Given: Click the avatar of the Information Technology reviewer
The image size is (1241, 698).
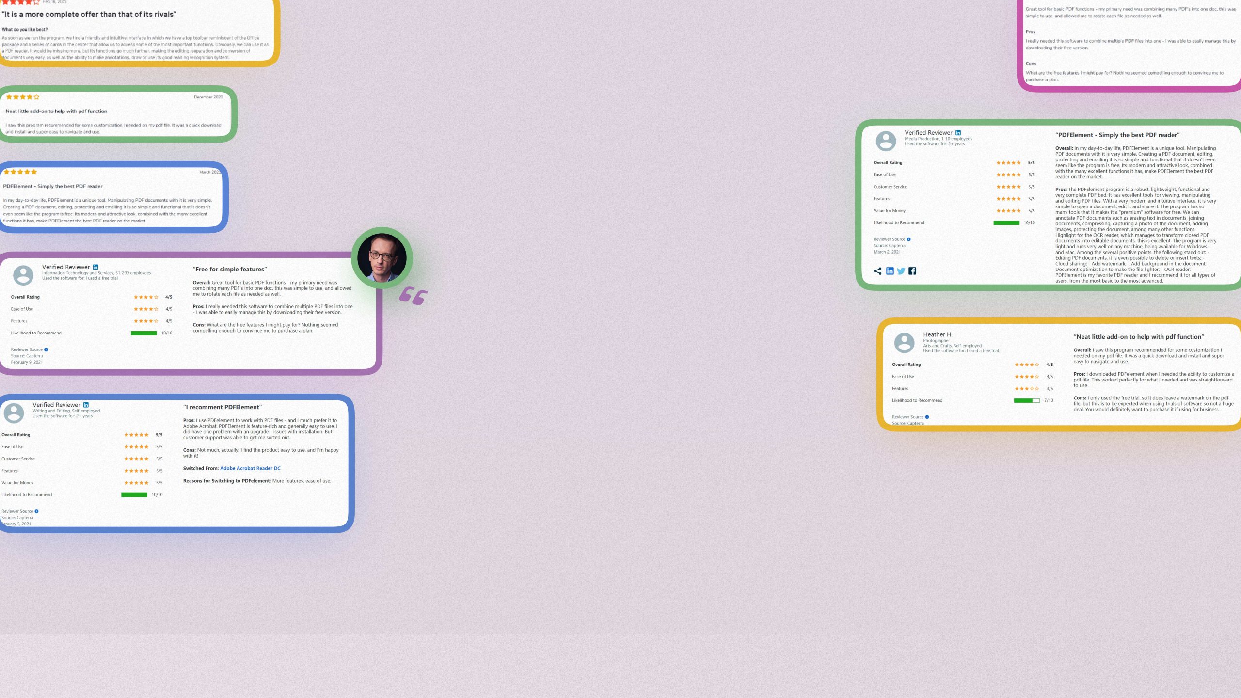Looking at the screenshot, I should 23,275.
